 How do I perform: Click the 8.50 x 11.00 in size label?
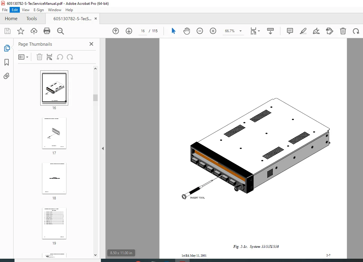point(121,253)
